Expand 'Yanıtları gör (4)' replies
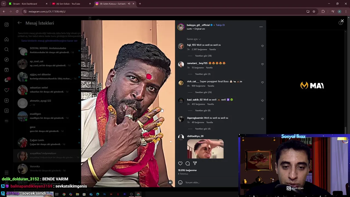350x197 pixels. (x=203, y=129)
